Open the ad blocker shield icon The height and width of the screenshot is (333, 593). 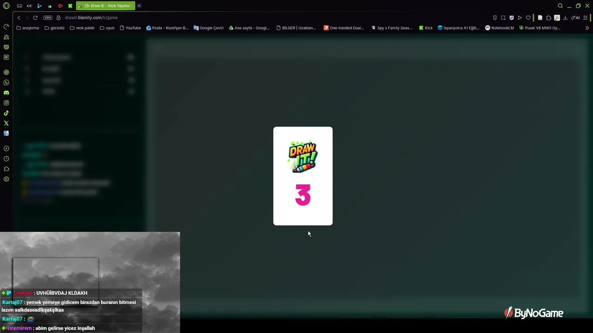pyautogui.click(x=511, y=18)
